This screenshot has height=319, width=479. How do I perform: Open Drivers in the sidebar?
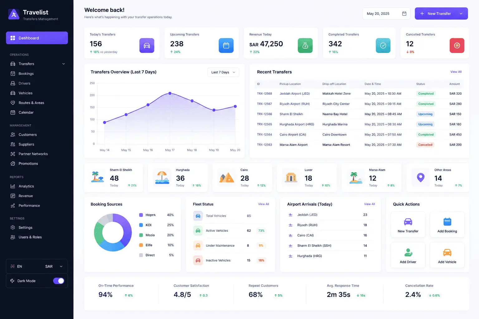[x=37, y=83]
